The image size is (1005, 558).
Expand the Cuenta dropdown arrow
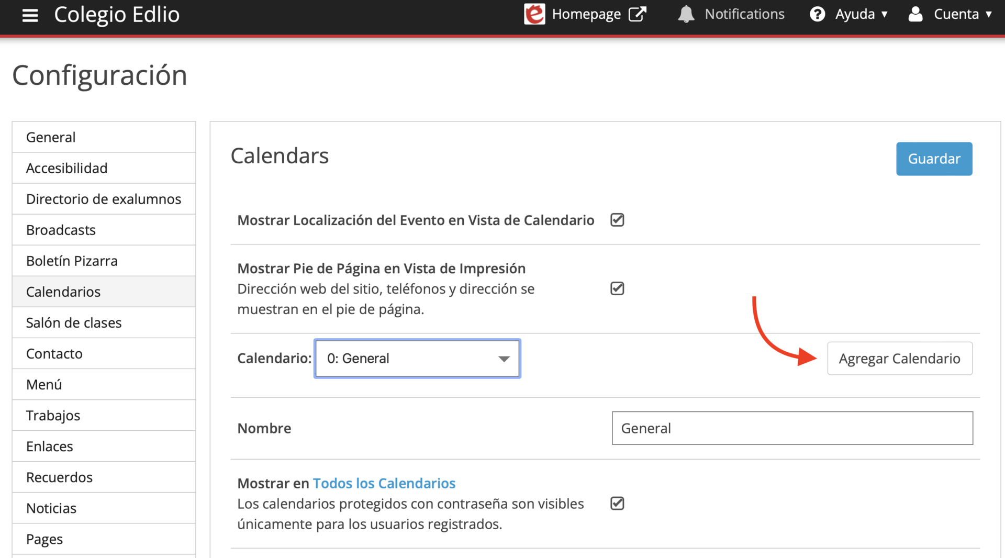point(989,14)
